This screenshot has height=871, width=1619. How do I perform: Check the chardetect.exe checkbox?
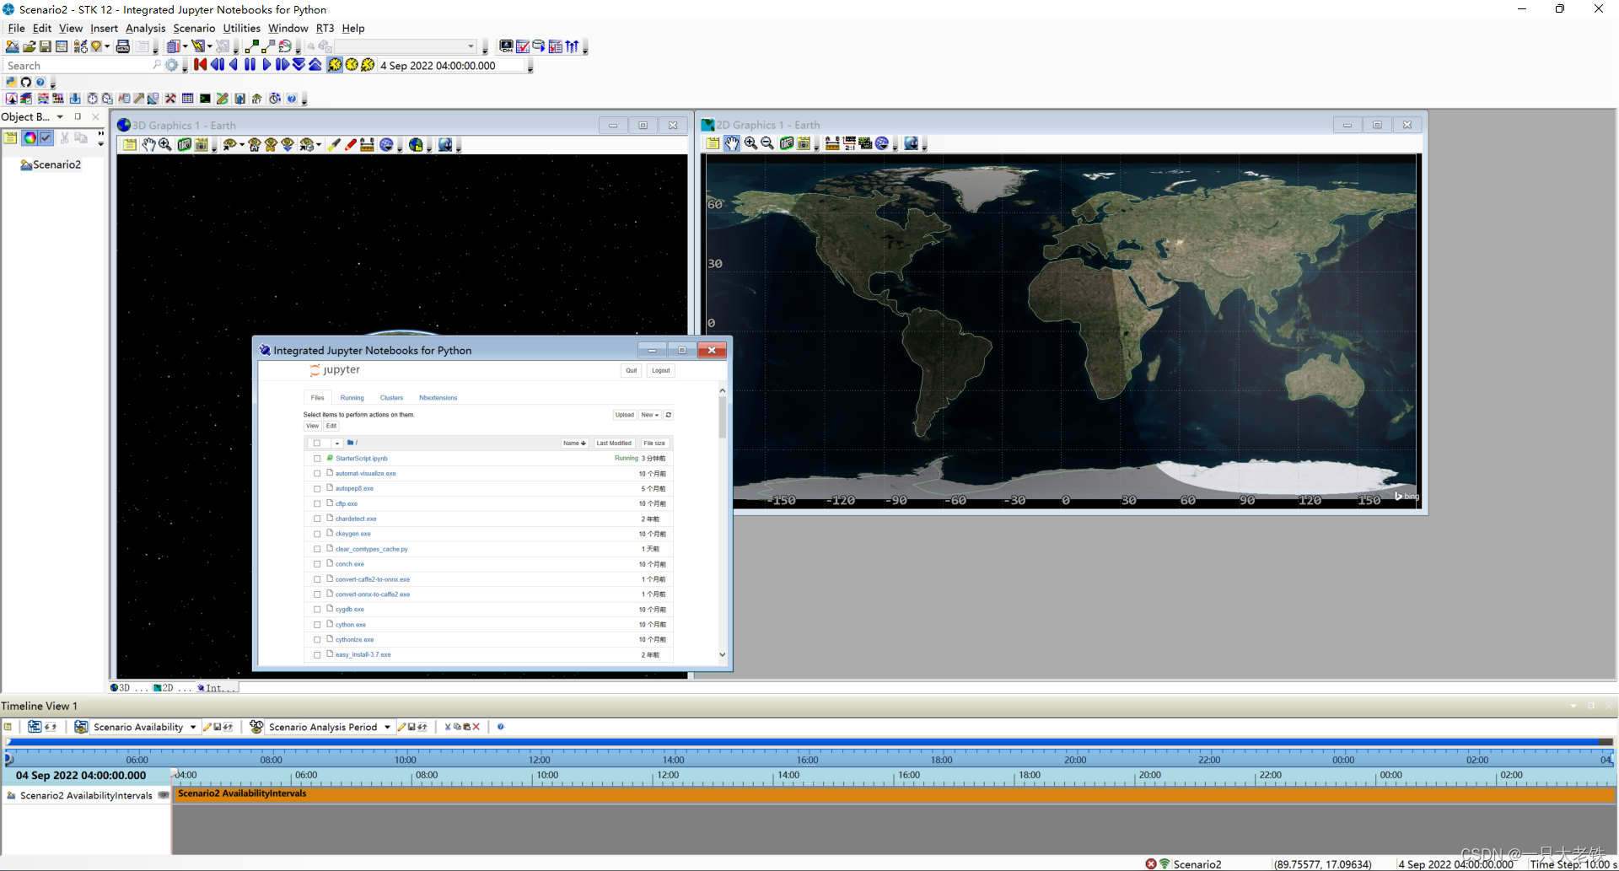pyautogui.click(x=317, y=519)
